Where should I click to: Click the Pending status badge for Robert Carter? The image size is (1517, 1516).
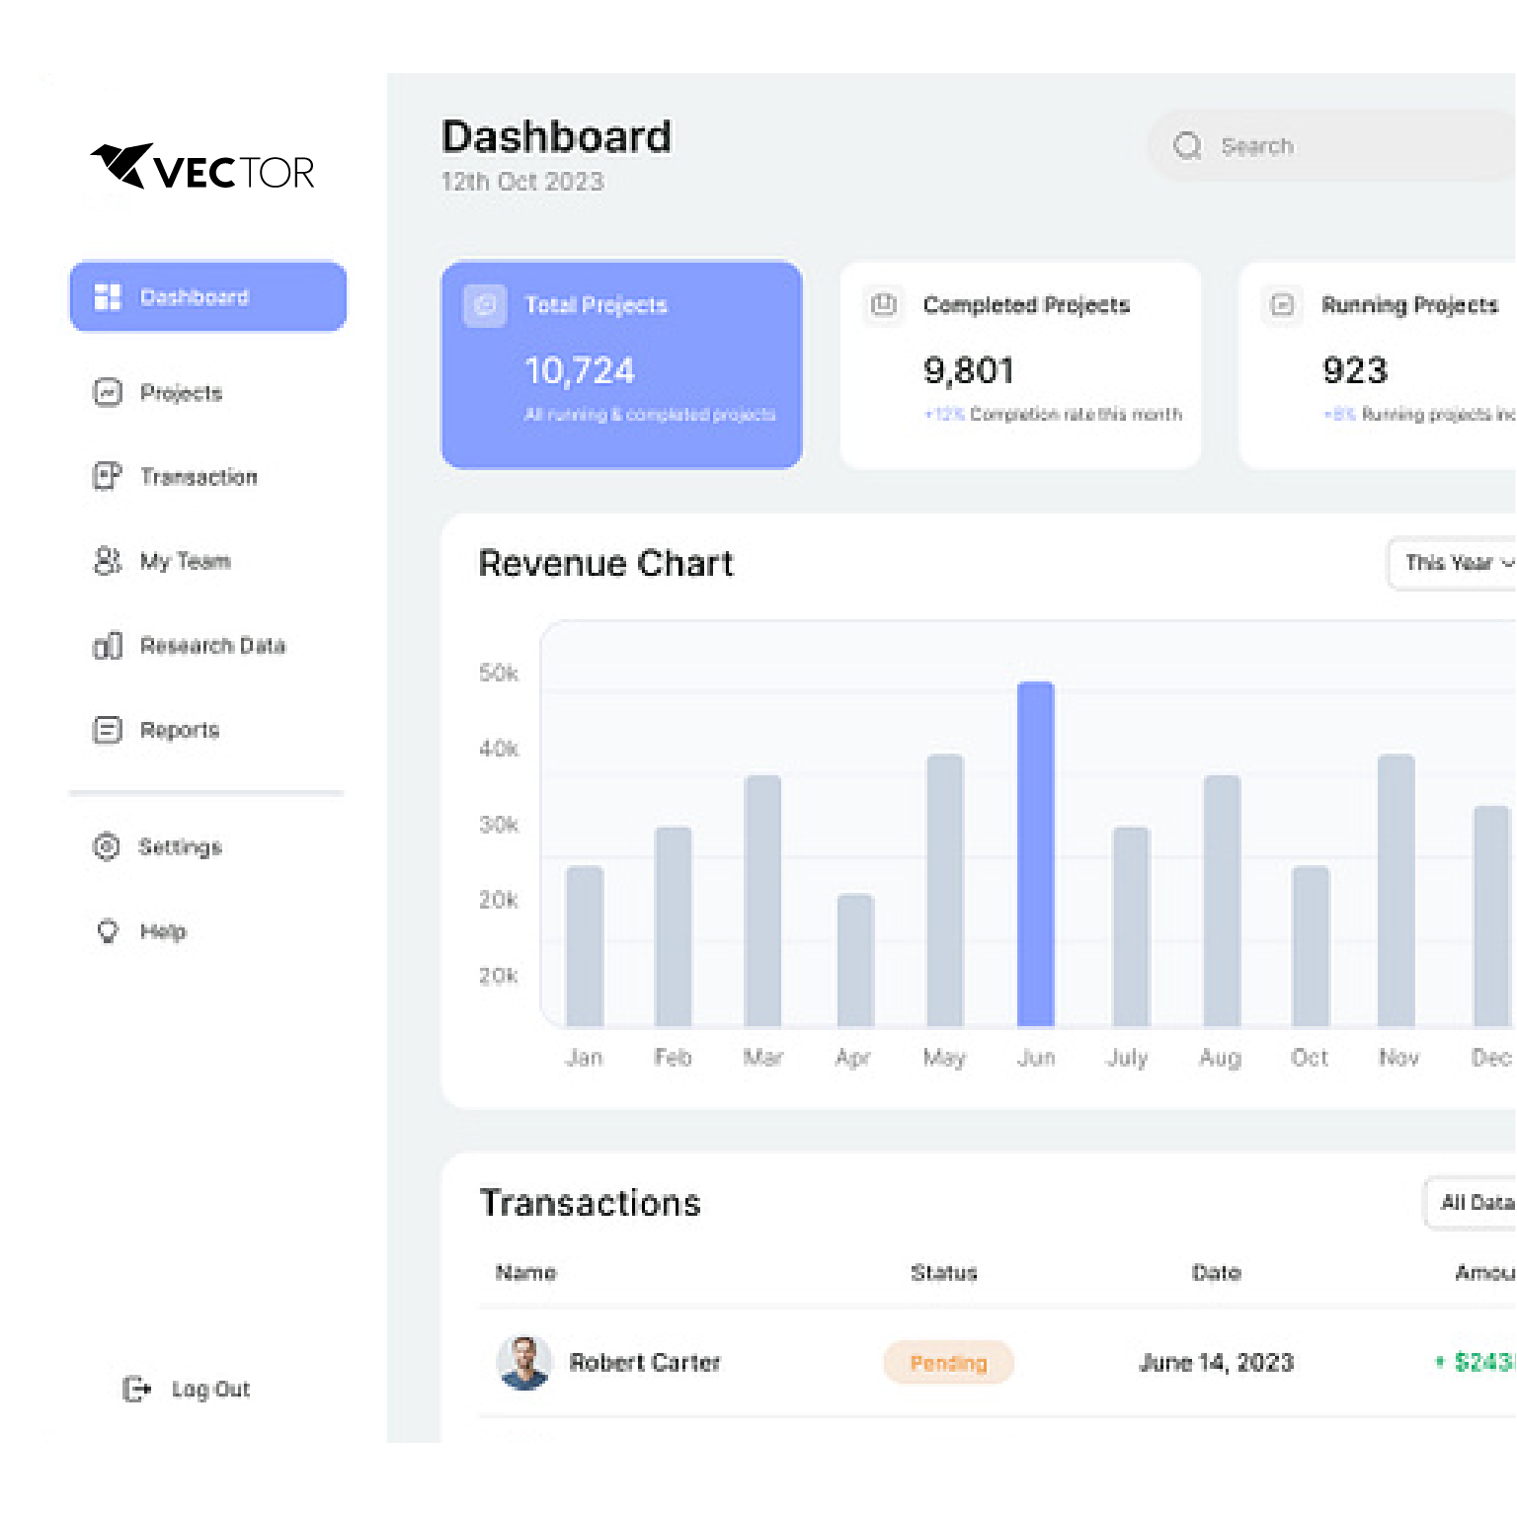coord(947,1363)
